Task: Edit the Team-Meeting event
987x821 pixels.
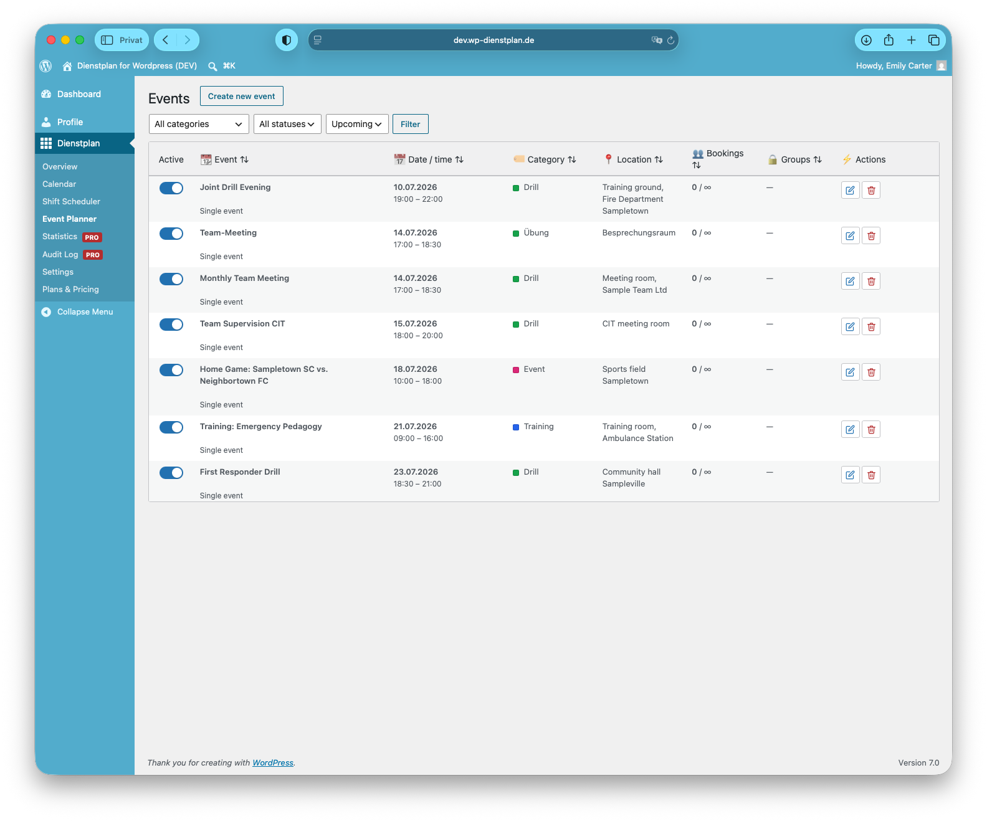Action: point(850,235)
